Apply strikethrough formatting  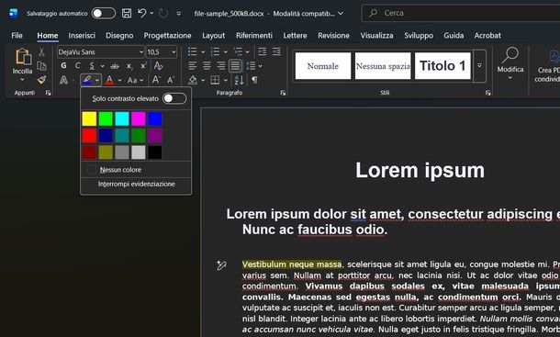tap(115, 66)
